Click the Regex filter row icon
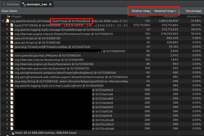The image size is (204, 136). (8, 16)
